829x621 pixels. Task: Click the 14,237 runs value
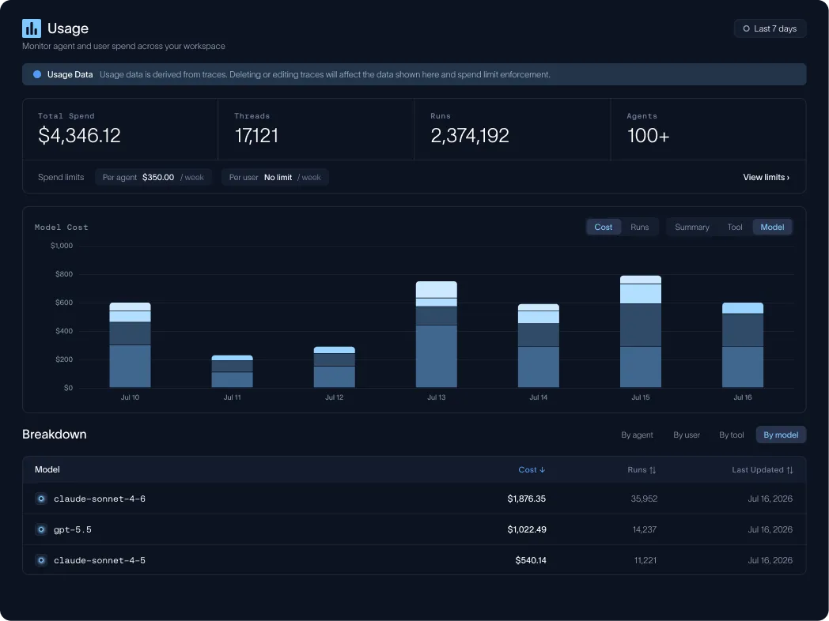(645, 529)
